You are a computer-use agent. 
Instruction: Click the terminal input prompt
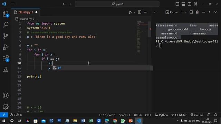(160, 45)
